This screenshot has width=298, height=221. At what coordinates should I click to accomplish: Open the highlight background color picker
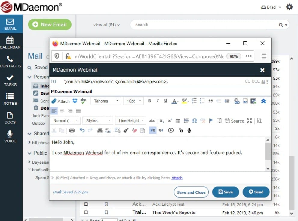(x=185, y=101)
